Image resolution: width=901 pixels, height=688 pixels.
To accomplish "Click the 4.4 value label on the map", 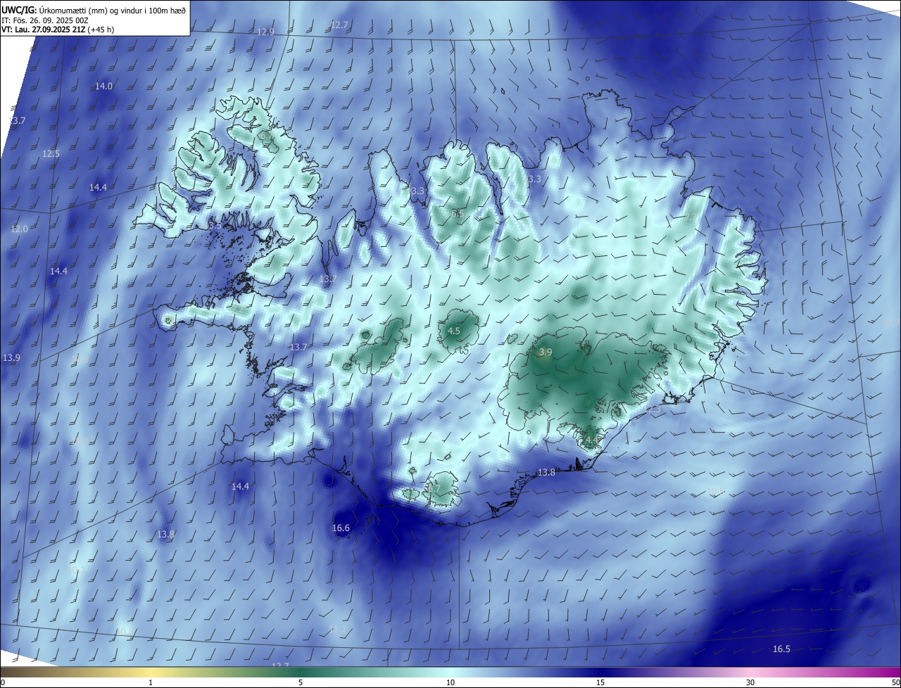I will [x=591, y=441].
